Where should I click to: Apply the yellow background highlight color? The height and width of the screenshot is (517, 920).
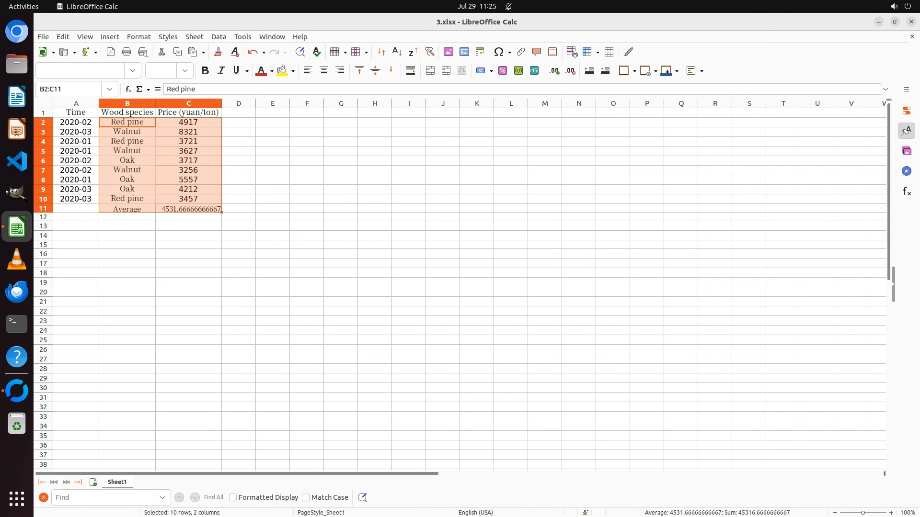coord(282,71)
